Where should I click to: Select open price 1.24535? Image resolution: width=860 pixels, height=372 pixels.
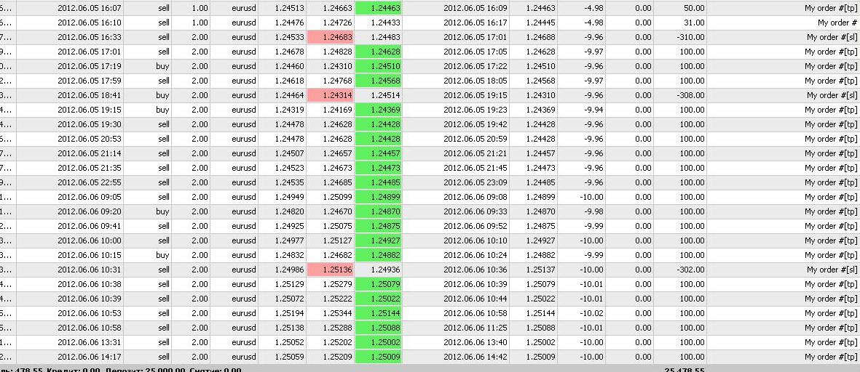click(289, 182)
